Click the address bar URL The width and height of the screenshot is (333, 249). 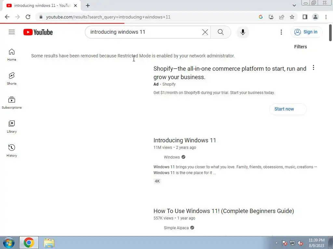point(108,17)
